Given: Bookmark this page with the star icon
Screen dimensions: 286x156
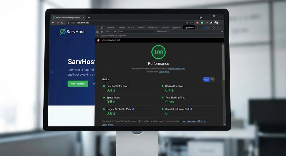Looking at the screenshot, I should (192, 23).
